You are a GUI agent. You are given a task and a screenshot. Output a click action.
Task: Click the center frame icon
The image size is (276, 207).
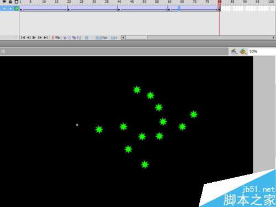pos(53,38)
